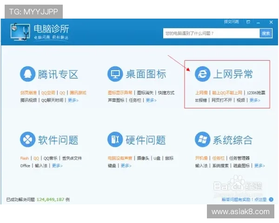Viewport: 279px width, 223px height.
Task: Select QQ音乐 link
Action: [51, 158]
